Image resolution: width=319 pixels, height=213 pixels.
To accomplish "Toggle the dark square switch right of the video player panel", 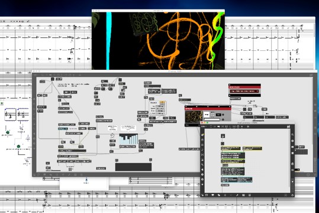I will pos(245,109).
